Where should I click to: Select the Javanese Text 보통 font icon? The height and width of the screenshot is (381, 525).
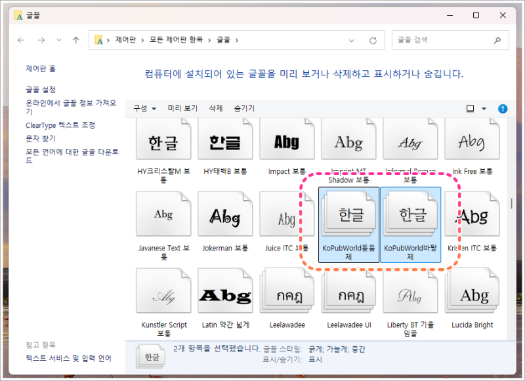coord(163,214)
